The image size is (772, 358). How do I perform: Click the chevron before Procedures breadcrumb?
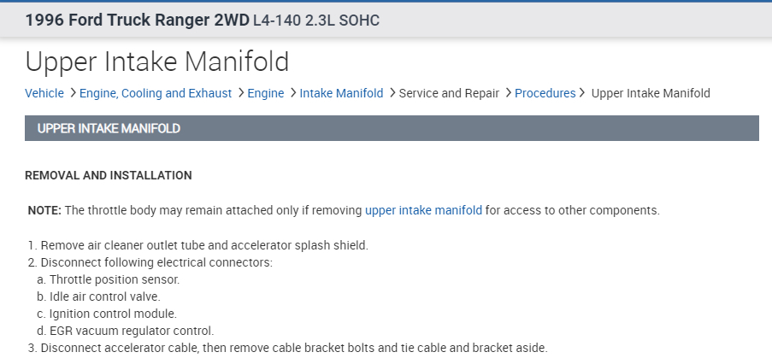tap(508, 92)
